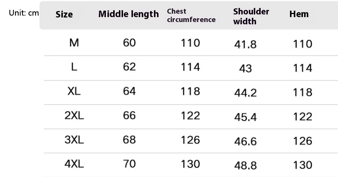Image resolution: width=338 pixels, height=177 pixels.
Task: Select the shoulder width value 48.8
Action: [245, 165]
